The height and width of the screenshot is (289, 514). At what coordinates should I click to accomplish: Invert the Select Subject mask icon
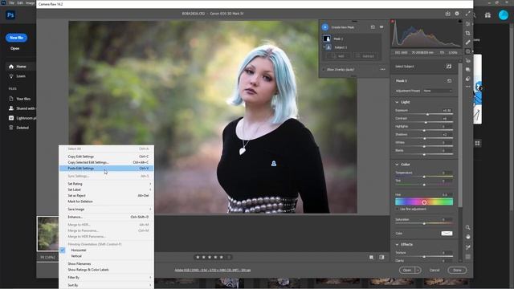pyautogui.click(x=449, y=67)
